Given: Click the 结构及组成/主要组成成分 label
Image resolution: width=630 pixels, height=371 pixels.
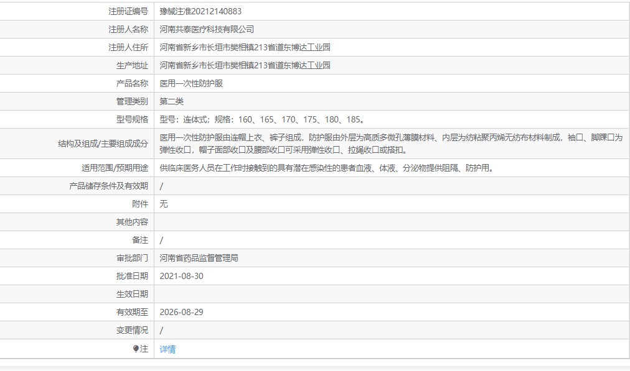Looking at the screenshot, I should coord(103,144).
